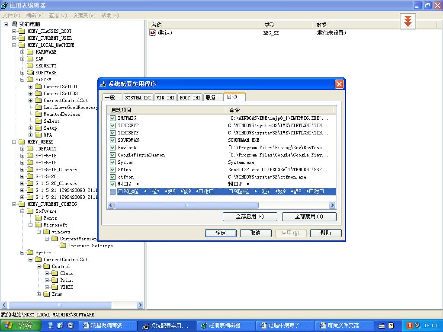The image size is (443, 332).
Task: Click the HARDWARE key folder icon
Action: tap(30, 52)
